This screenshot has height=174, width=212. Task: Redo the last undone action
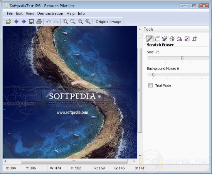click(x=56, y=22)
